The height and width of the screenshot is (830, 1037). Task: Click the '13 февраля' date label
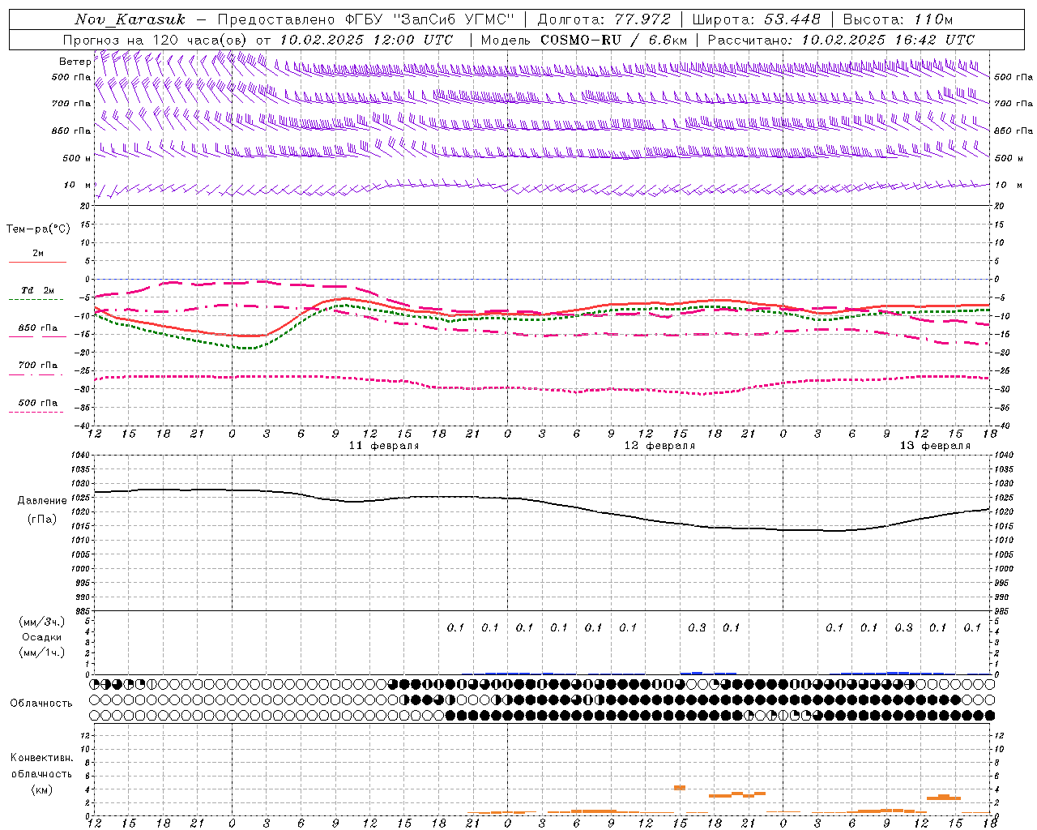click(935, 446)
